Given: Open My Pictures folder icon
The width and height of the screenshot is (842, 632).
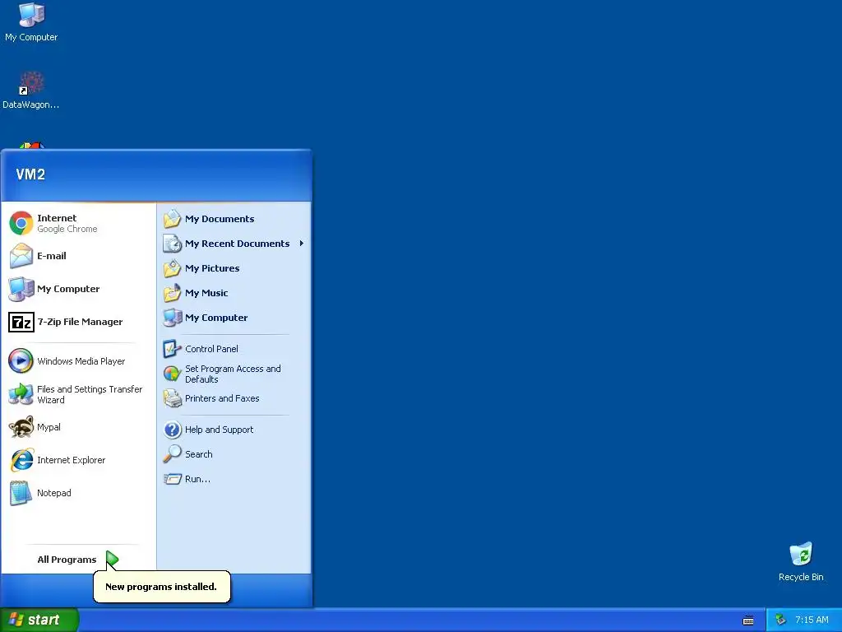Looking at the screenshot, I should point(173,268).
